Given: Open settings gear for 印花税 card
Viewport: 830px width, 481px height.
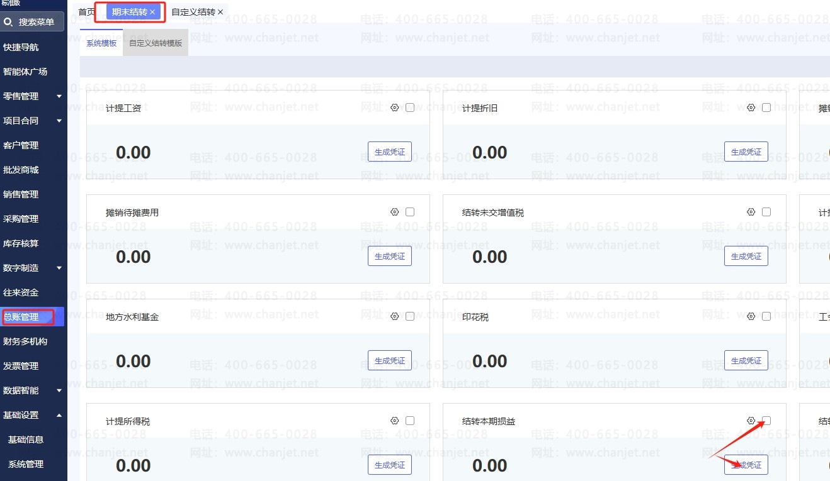Looking at the screenshot, I should [751, 316].
